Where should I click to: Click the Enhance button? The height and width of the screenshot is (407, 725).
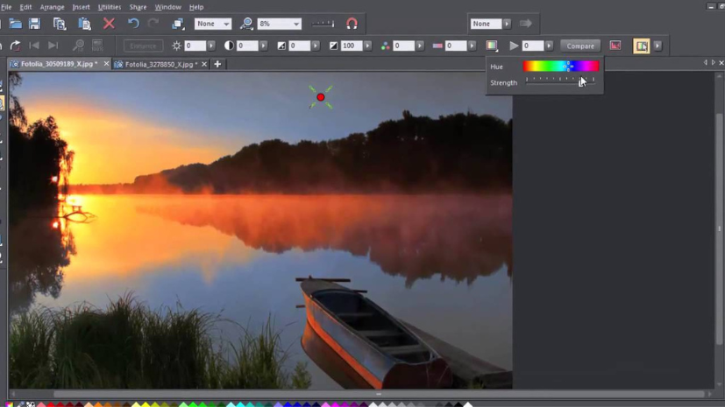click(143, 46)
